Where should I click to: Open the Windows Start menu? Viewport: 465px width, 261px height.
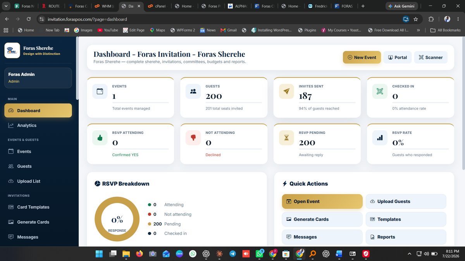coord(99,254)
